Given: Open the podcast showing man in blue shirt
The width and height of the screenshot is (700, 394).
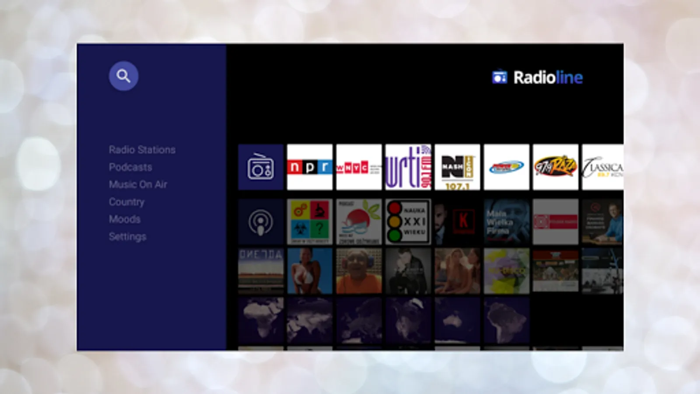Looking at the screenshot, I should pyautogui.click(x=603, y=222).
